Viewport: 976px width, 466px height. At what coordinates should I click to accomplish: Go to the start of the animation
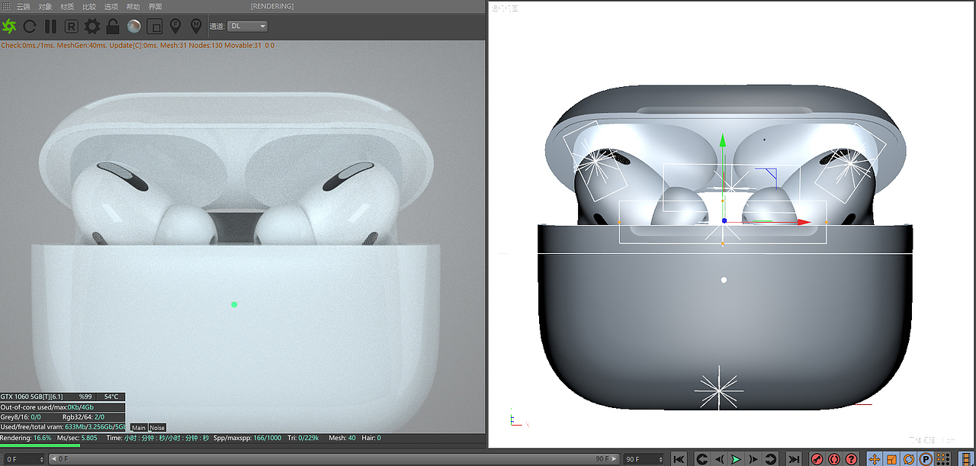tap(679, 459)
